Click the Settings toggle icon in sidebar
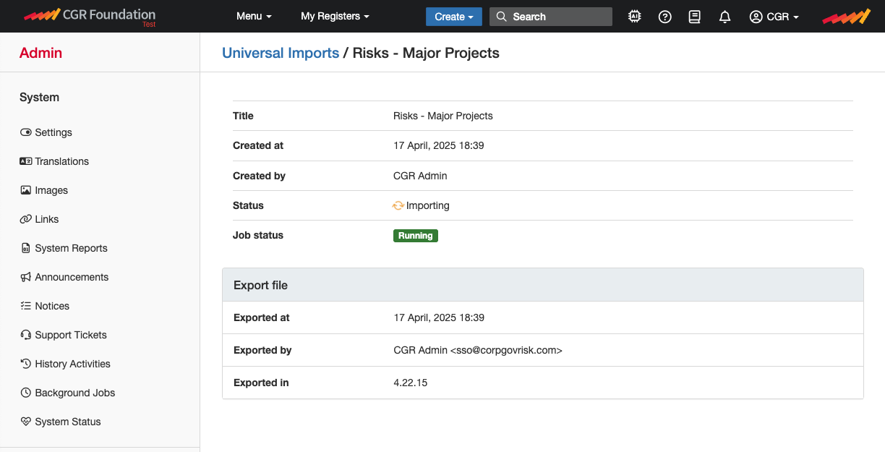The image size is (885, 452). 26,132
